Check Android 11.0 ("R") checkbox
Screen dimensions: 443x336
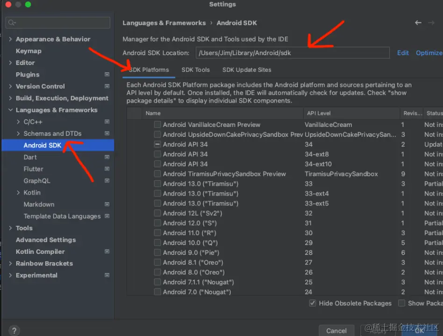pyautogui.click(x=157, y=233)
